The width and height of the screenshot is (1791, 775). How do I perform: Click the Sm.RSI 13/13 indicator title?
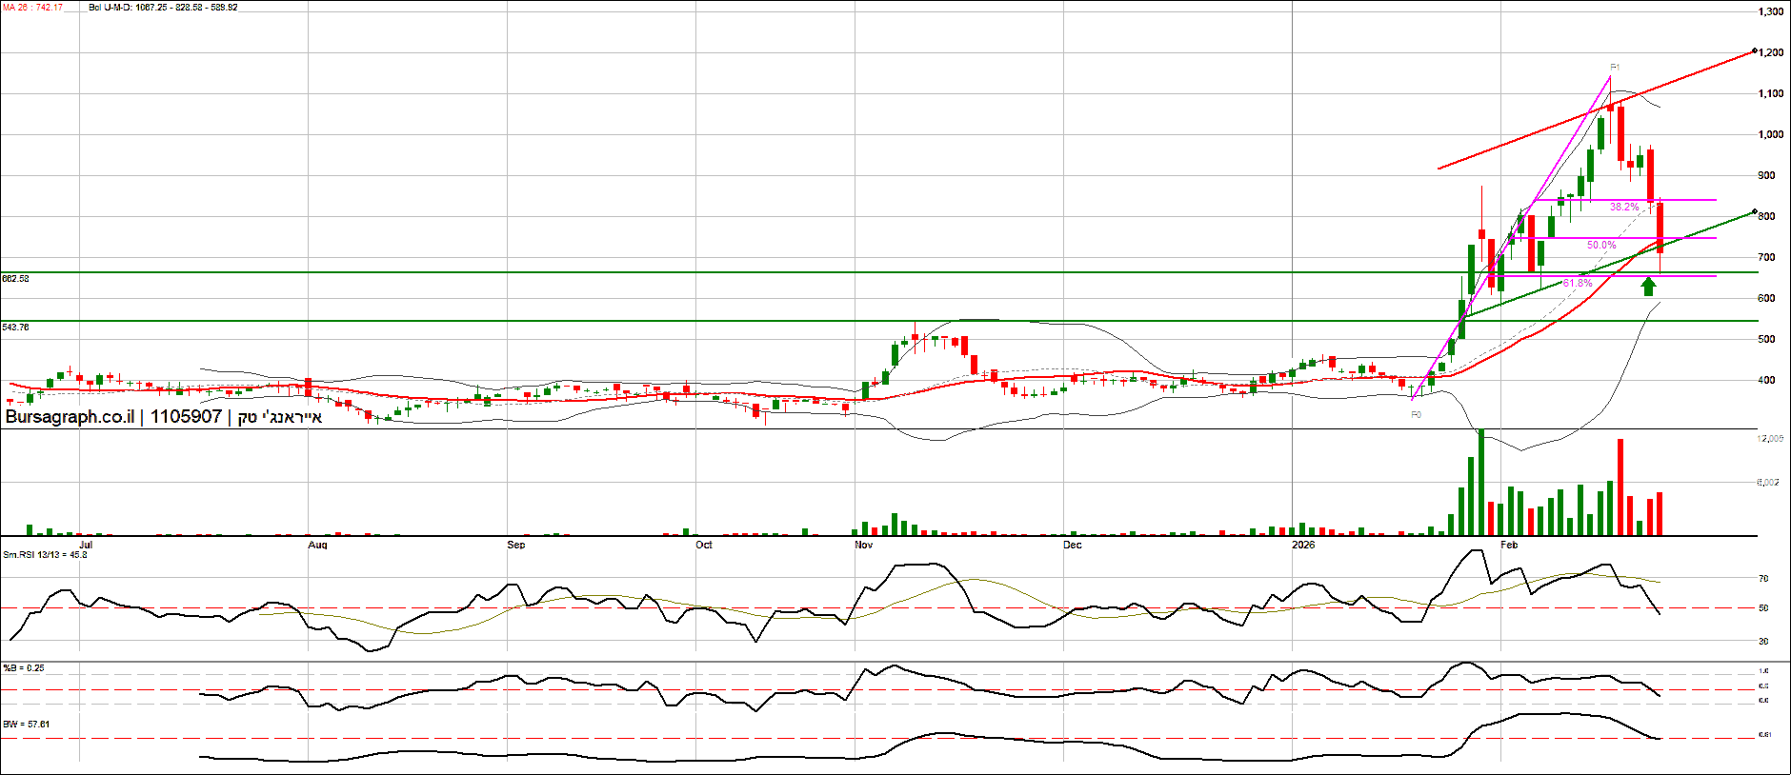coord(45,554)
